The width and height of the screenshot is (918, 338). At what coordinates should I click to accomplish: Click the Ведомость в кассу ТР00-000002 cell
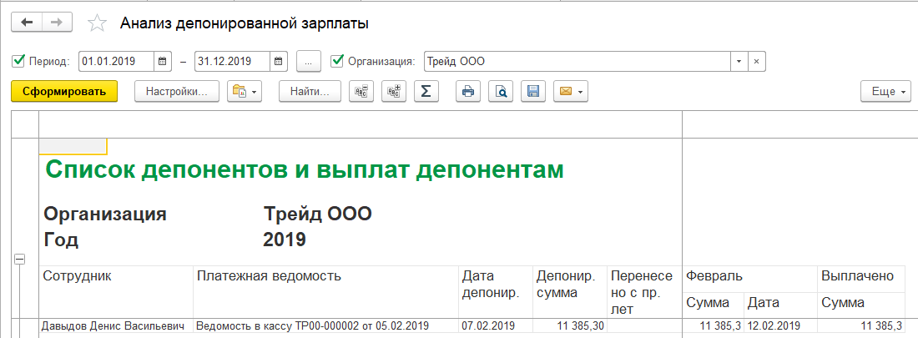click(325, 325)
